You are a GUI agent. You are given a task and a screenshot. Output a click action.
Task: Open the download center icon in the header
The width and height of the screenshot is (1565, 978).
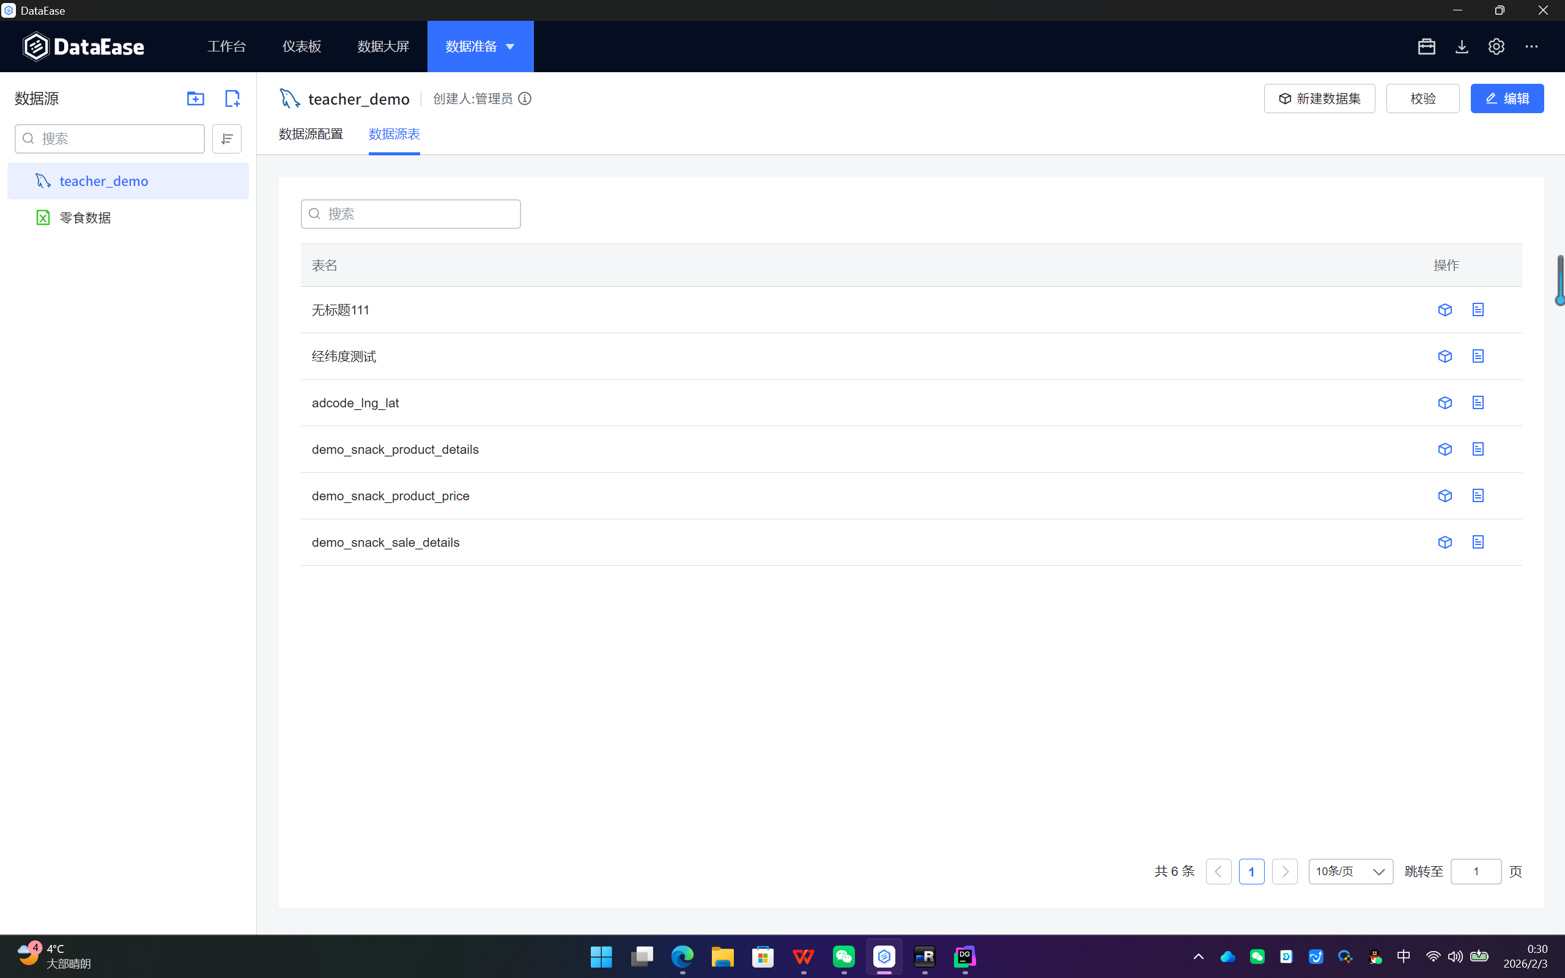[1462, 46]
